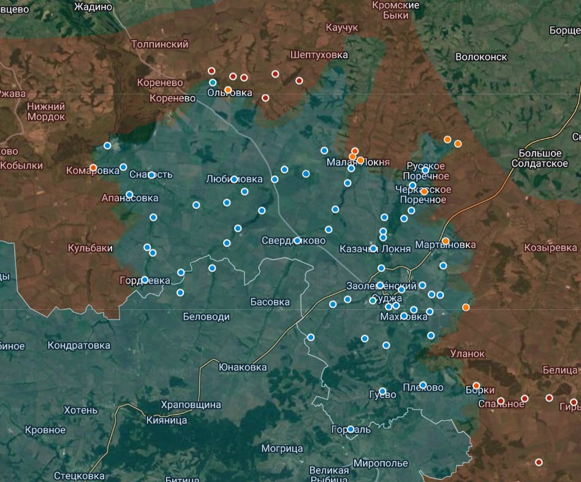Select the orange marker on Мартыновка label

pos(446,241)
